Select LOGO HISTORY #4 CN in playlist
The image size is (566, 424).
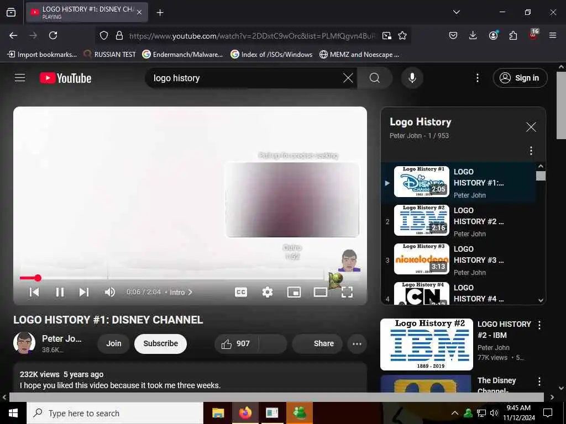coord(458,293)
